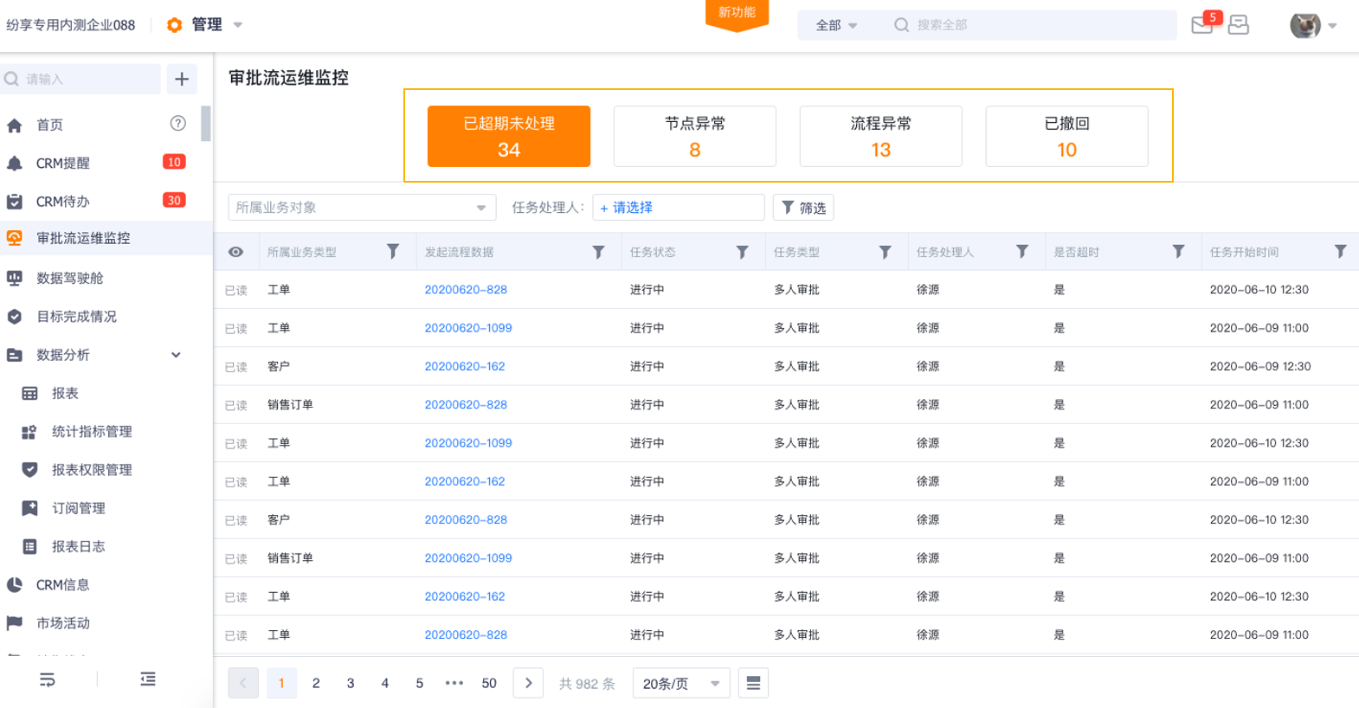This screenshot has height=708, width=1359.
Task: Click the add plus button beside sidebar search
Action: [182, 79]
